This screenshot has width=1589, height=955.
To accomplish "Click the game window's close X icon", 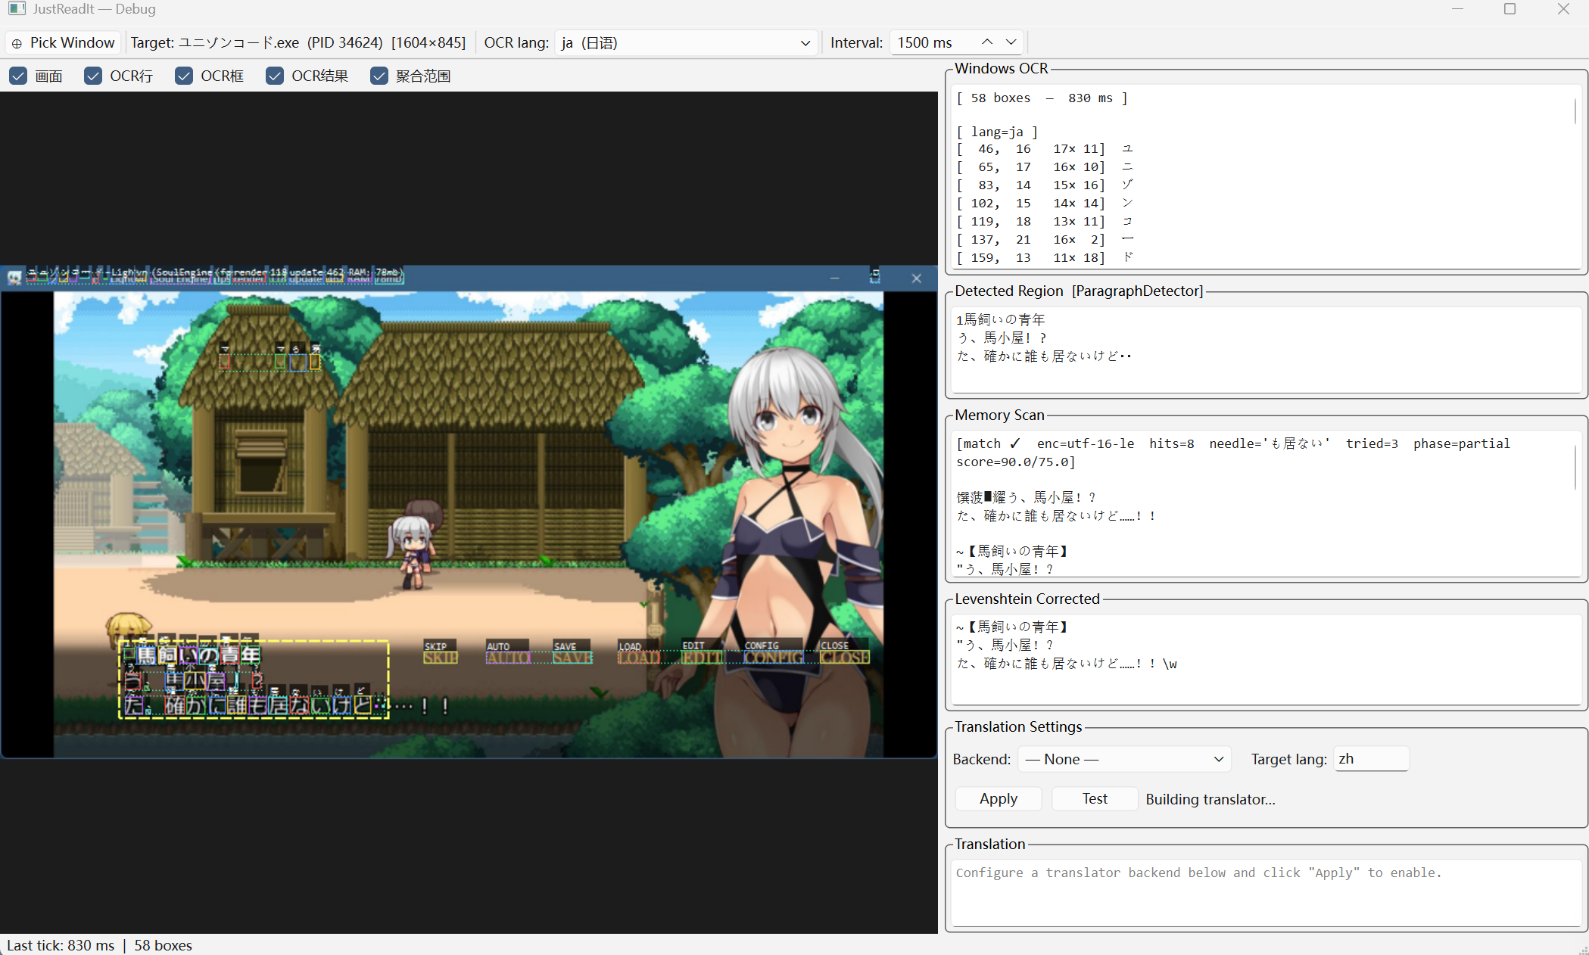I will click(916, 278).
